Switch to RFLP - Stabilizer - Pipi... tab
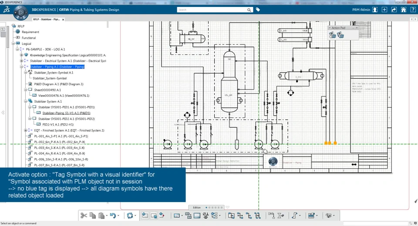418x226 pixels. click(47, 20)
